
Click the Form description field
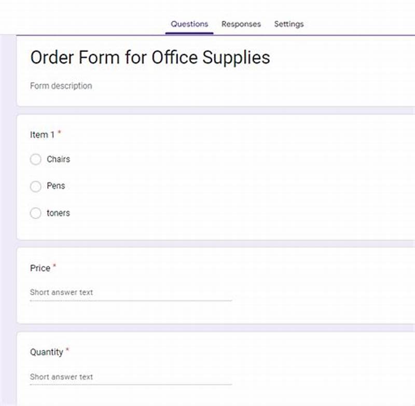pyautogui.click(x=61, y=86)
